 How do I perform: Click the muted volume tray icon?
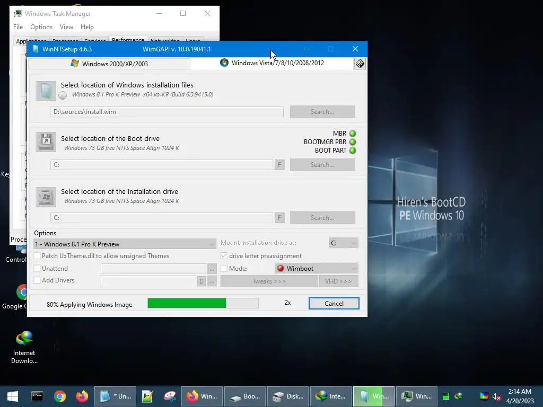coord(496,396)
